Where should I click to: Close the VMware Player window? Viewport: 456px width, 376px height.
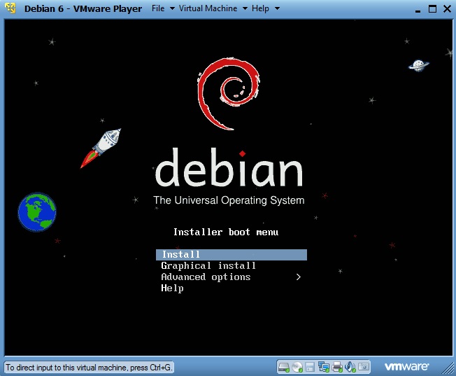447,8
